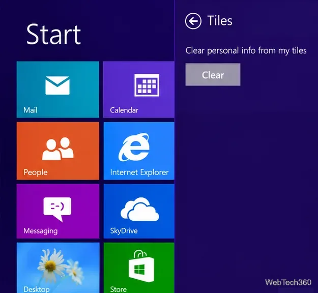Launch the Internet Explorer logo icon
Screen dimensions: 318x293
pyautogui.click(x=134, y=148)
